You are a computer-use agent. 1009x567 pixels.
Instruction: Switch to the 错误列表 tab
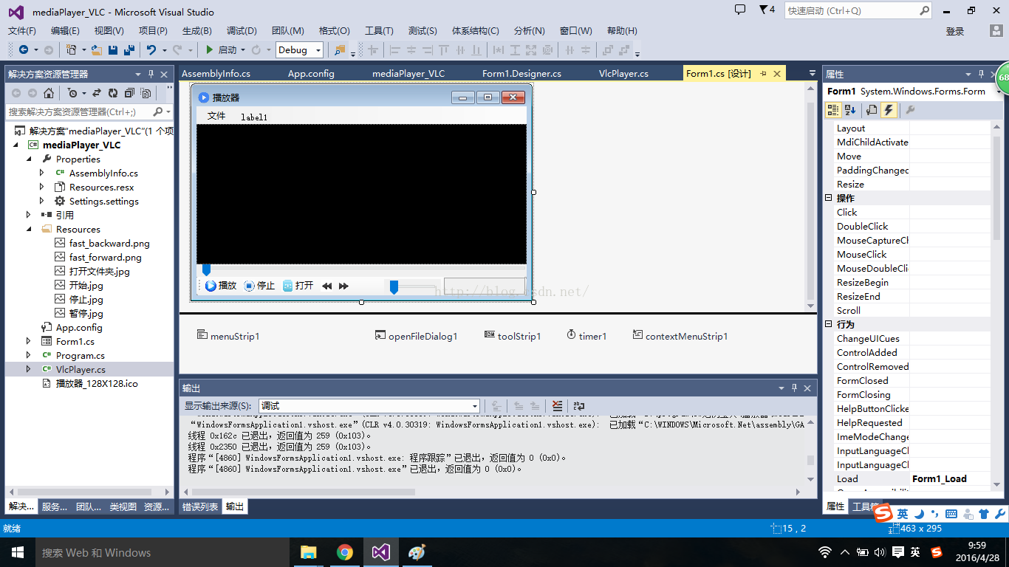tap(200, 506)
